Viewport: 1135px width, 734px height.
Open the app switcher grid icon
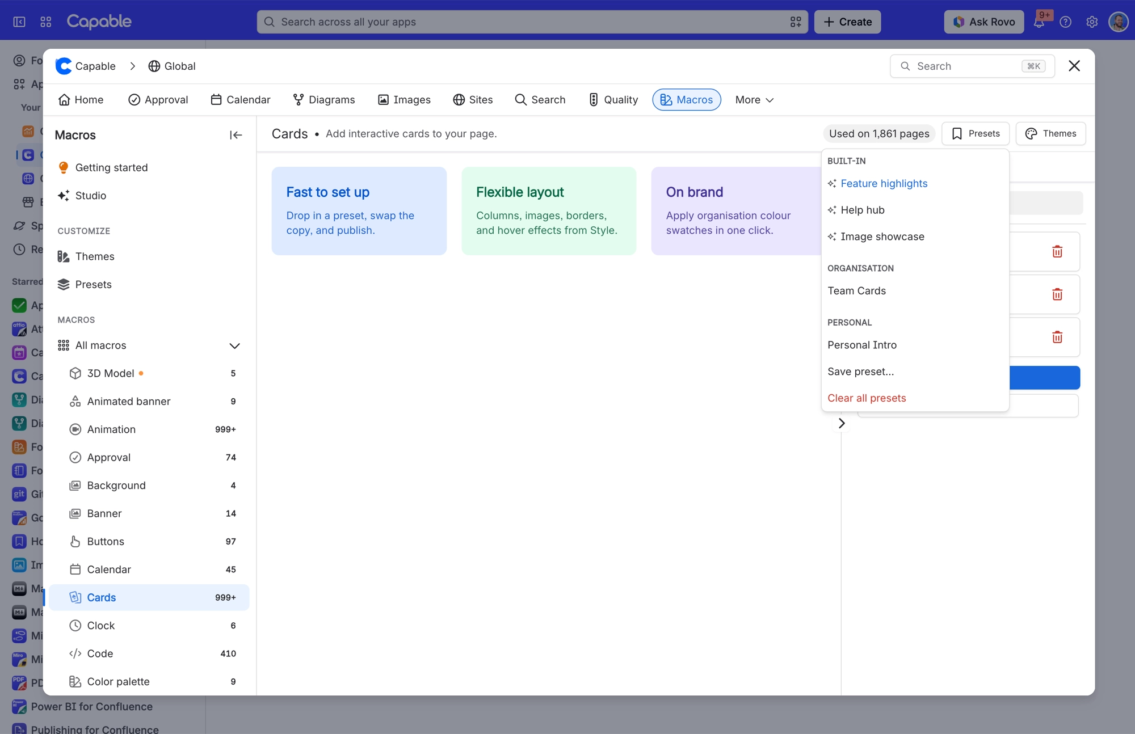pos(46,22)
